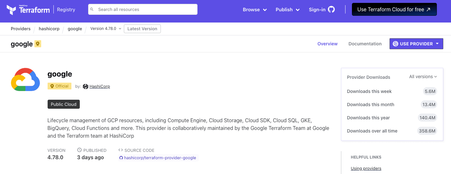
Task: Click the magnifier icon in search box
Action: coord(92,10)
